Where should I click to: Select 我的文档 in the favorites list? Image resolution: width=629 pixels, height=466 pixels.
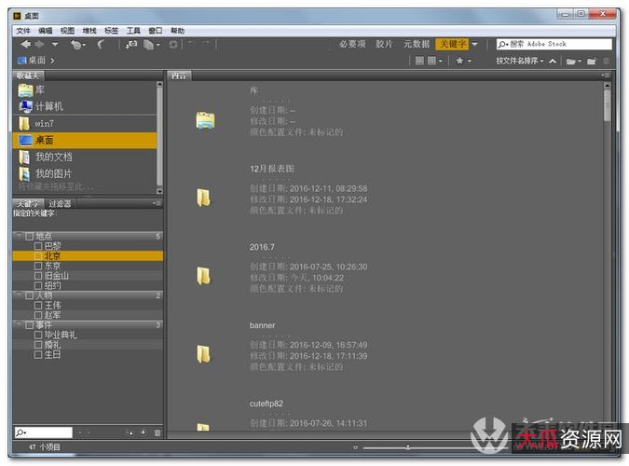(x=84, y=157)
